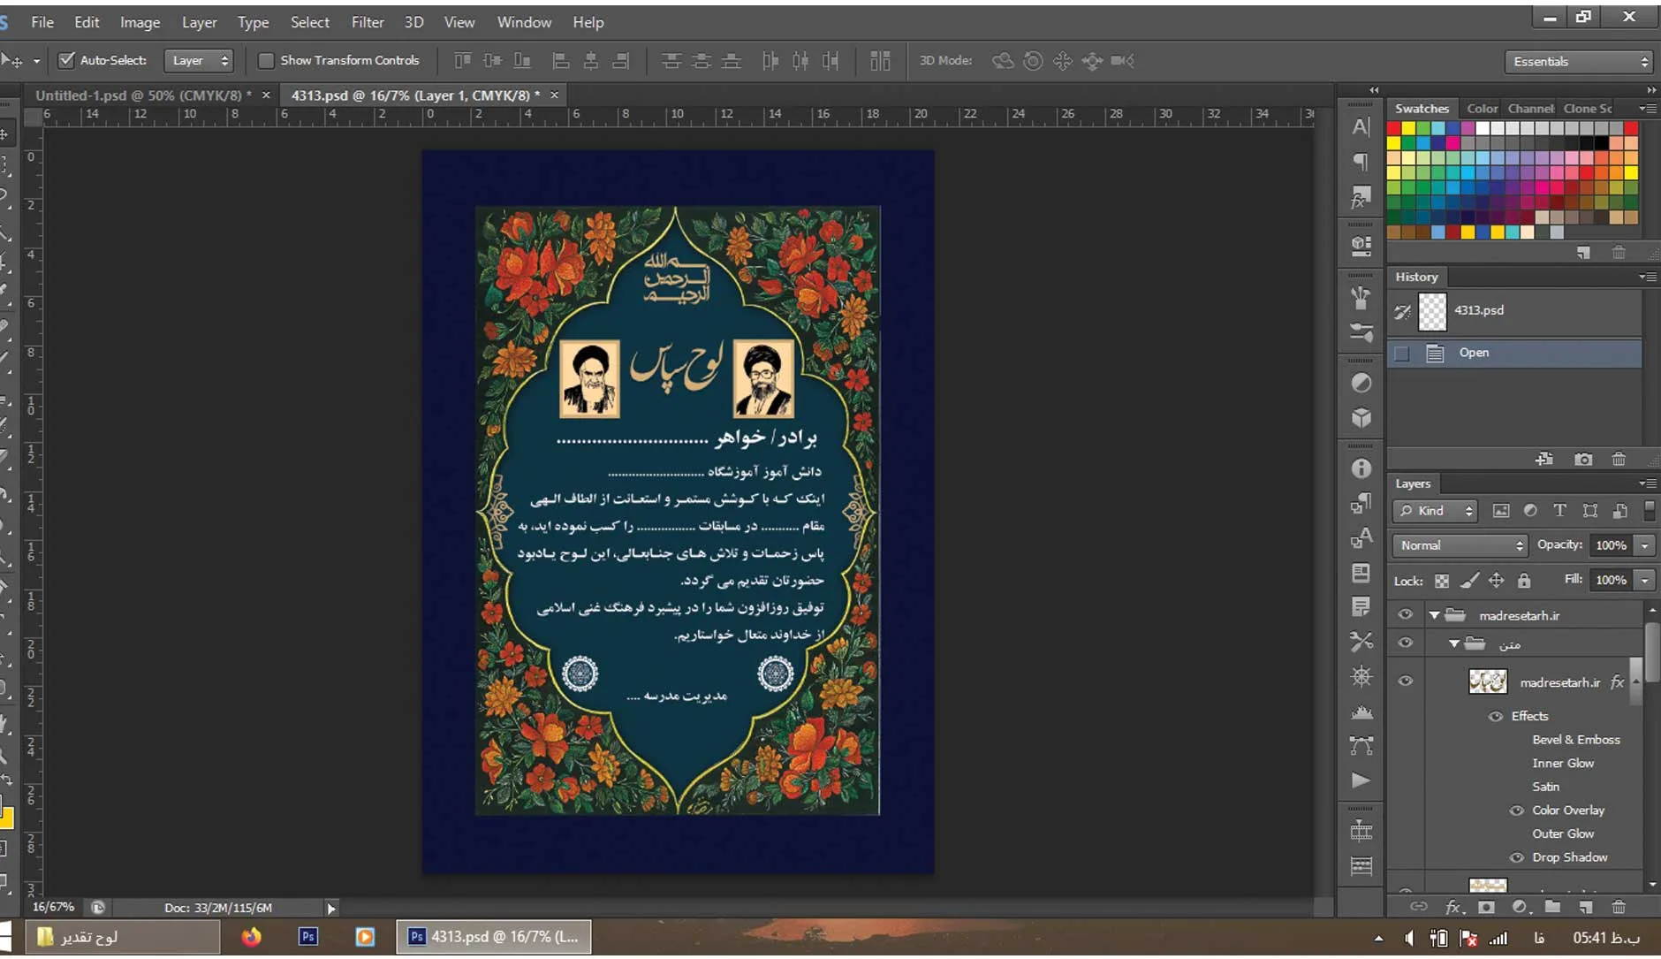Open Opacity slider dropdown arrow
This screenshot has height=959, width=1661.
(1644, 545)
